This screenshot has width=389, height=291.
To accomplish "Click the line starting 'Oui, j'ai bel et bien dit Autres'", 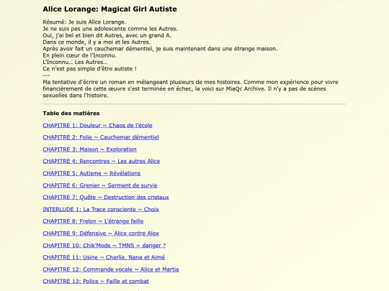I will click(x=107, y=35).
